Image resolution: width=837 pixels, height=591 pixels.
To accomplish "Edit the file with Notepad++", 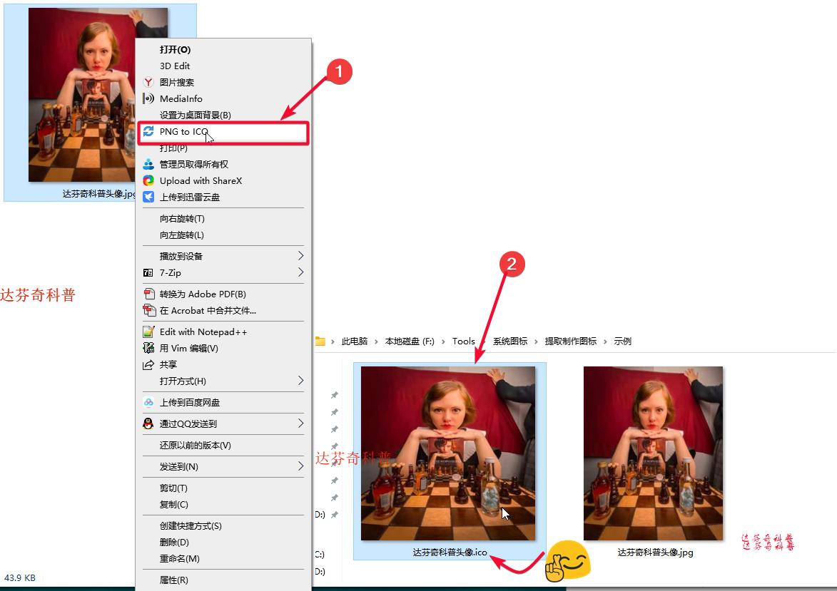I will click(149, 331).
